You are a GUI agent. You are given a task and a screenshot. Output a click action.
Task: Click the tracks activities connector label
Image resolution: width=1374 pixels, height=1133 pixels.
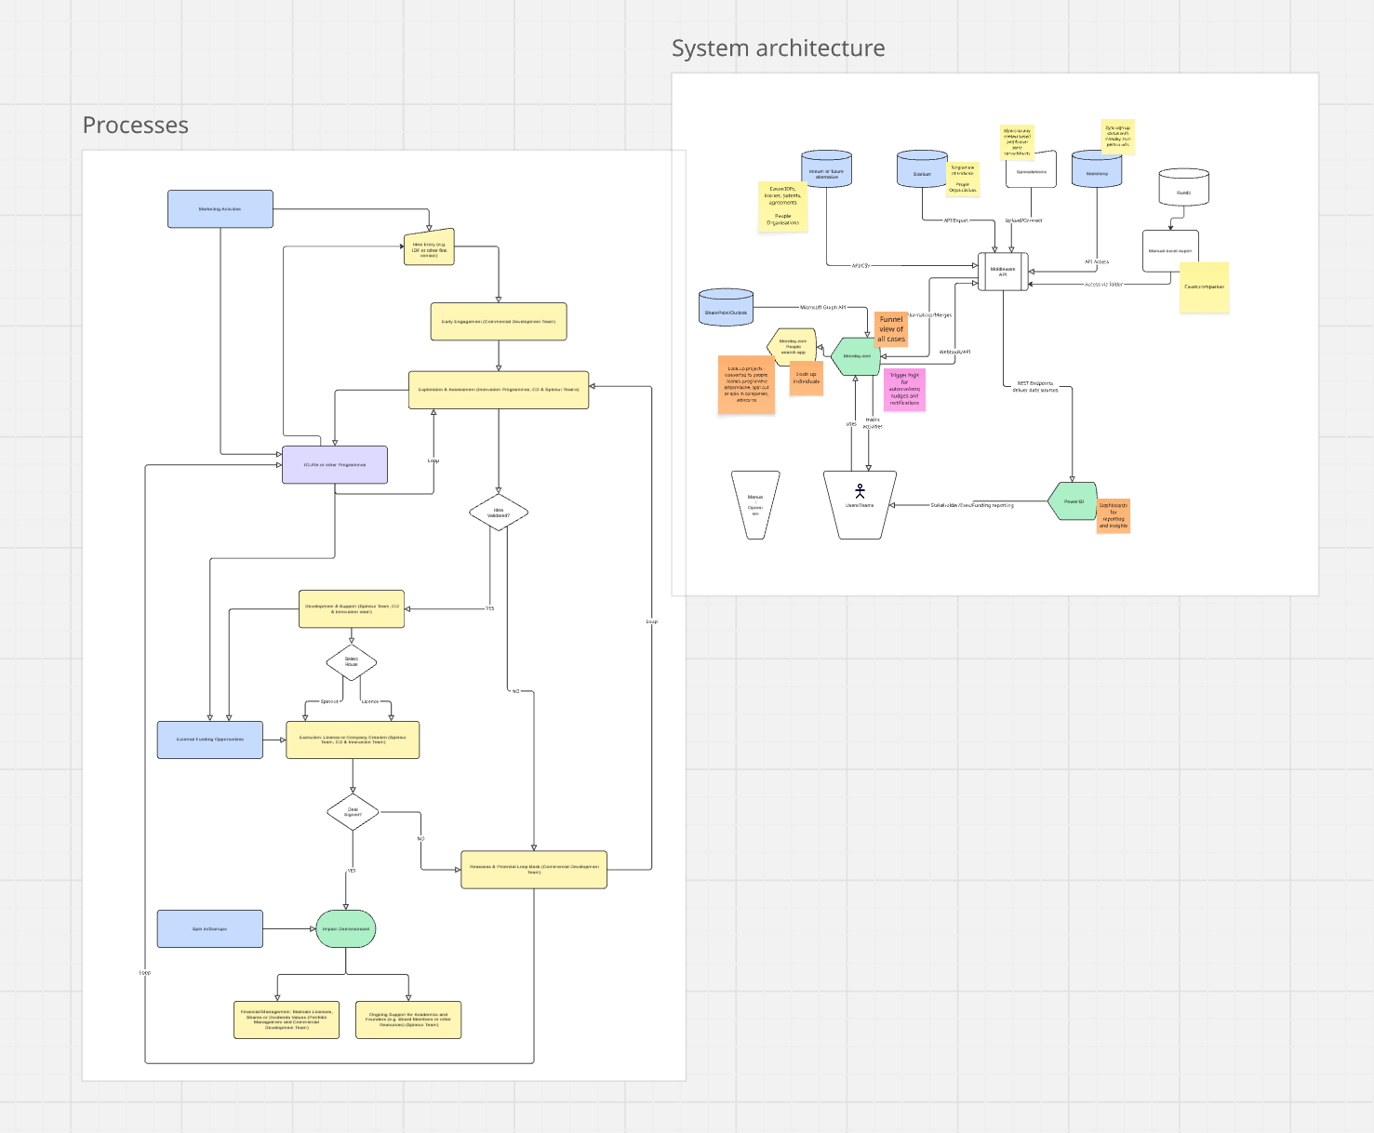pos(873,423)
